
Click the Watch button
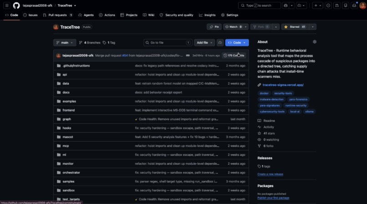click(x=233, y=27)
